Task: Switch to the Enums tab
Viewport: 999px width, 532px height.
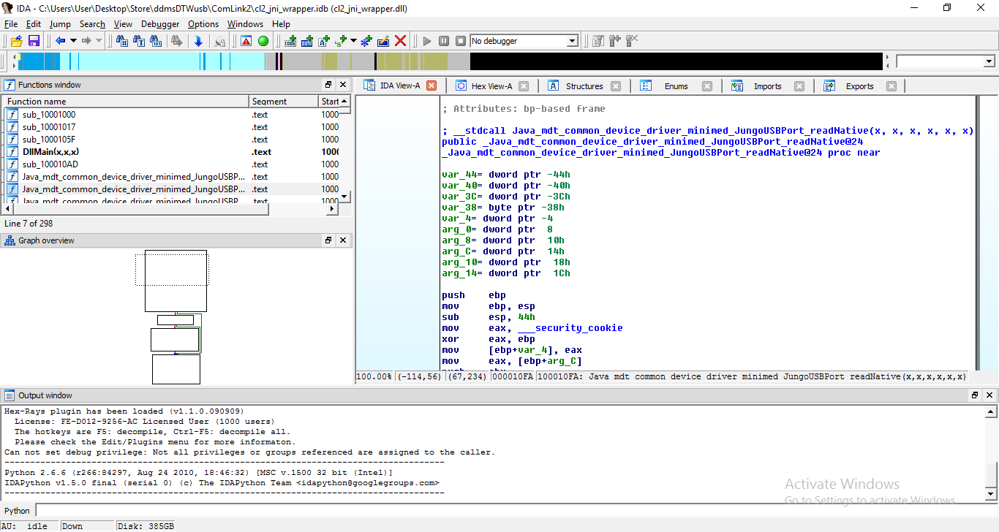Action: 676,86
